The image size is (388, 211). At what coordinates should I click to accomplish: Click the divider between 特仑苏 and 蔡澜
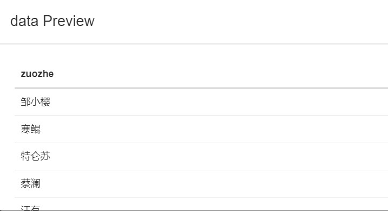click(x=201, y=170)
